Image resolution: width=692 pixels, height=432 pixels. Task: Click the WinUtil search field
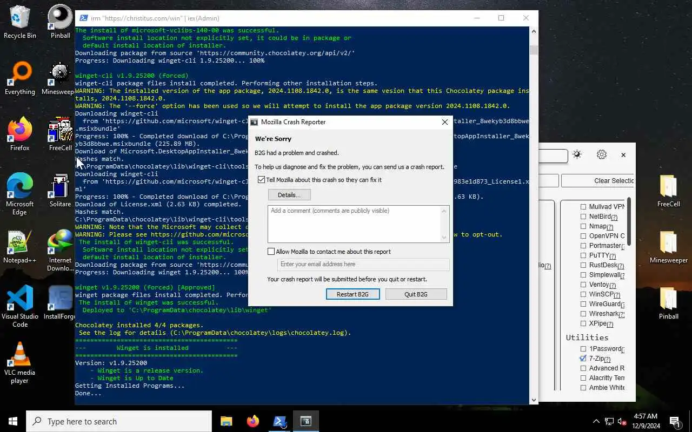pos(553,156)
